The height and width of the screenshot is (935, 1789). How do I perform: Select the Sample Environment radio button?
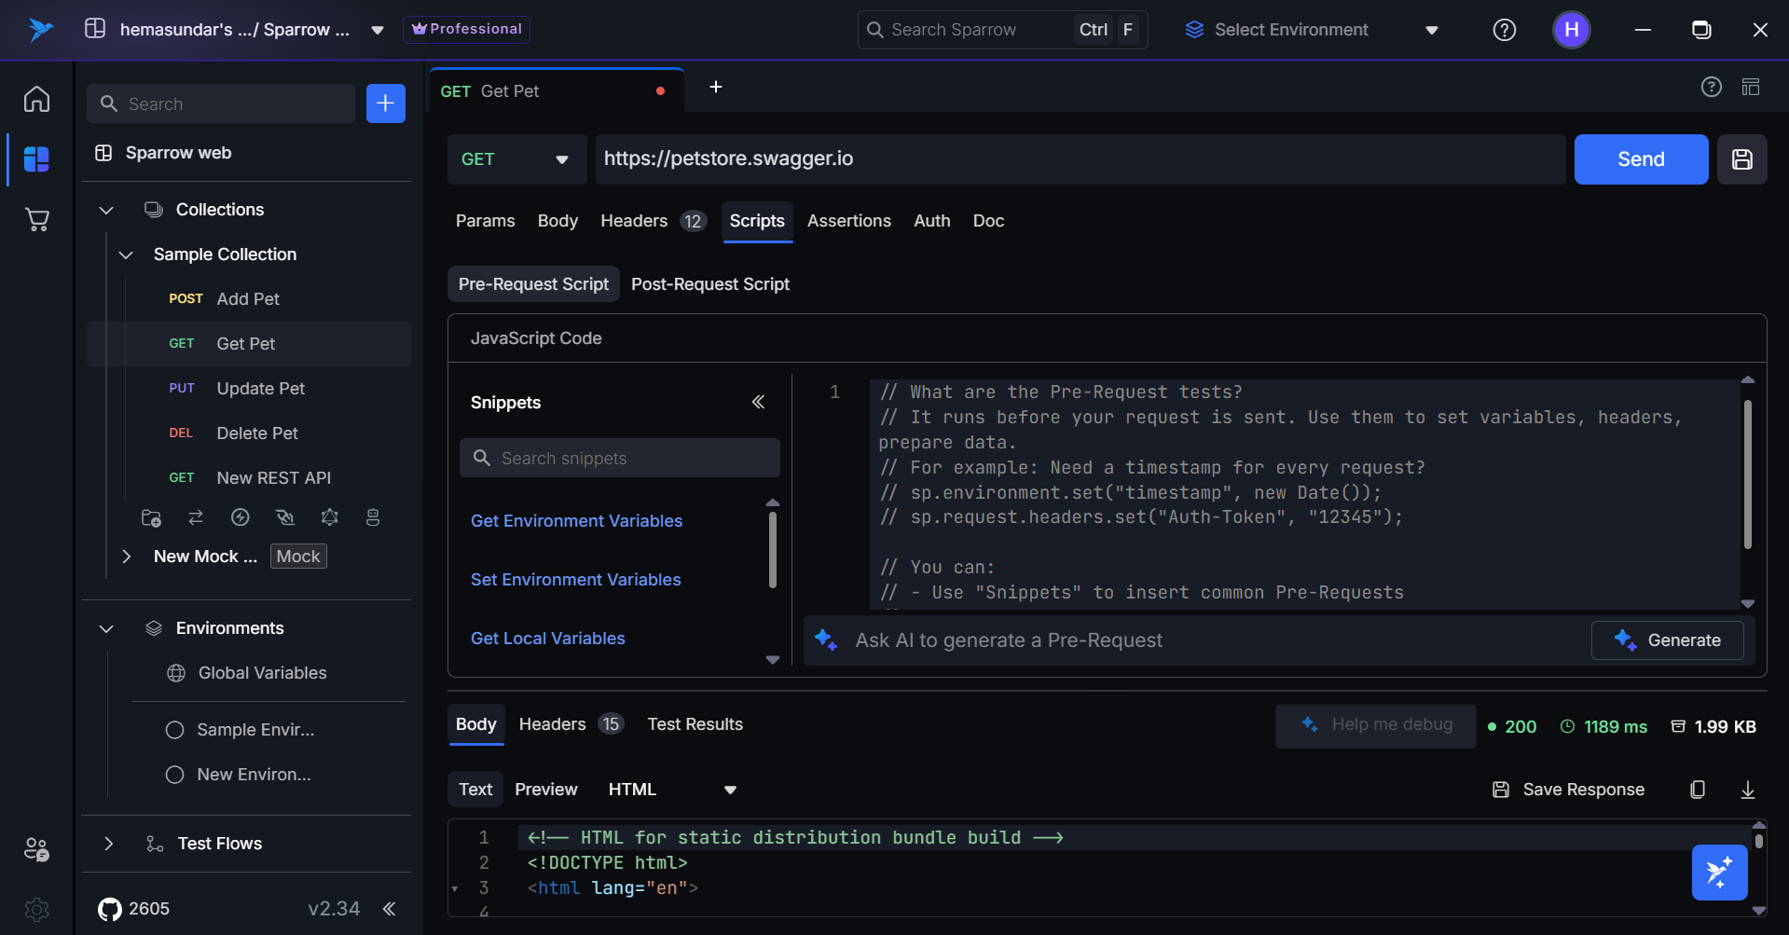coord(174,730)
